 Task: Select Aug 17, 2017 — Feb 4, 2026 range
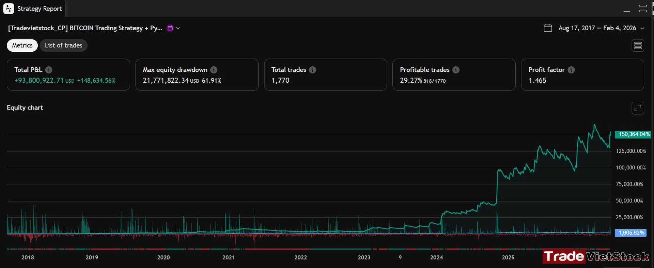tap(597, 28)
